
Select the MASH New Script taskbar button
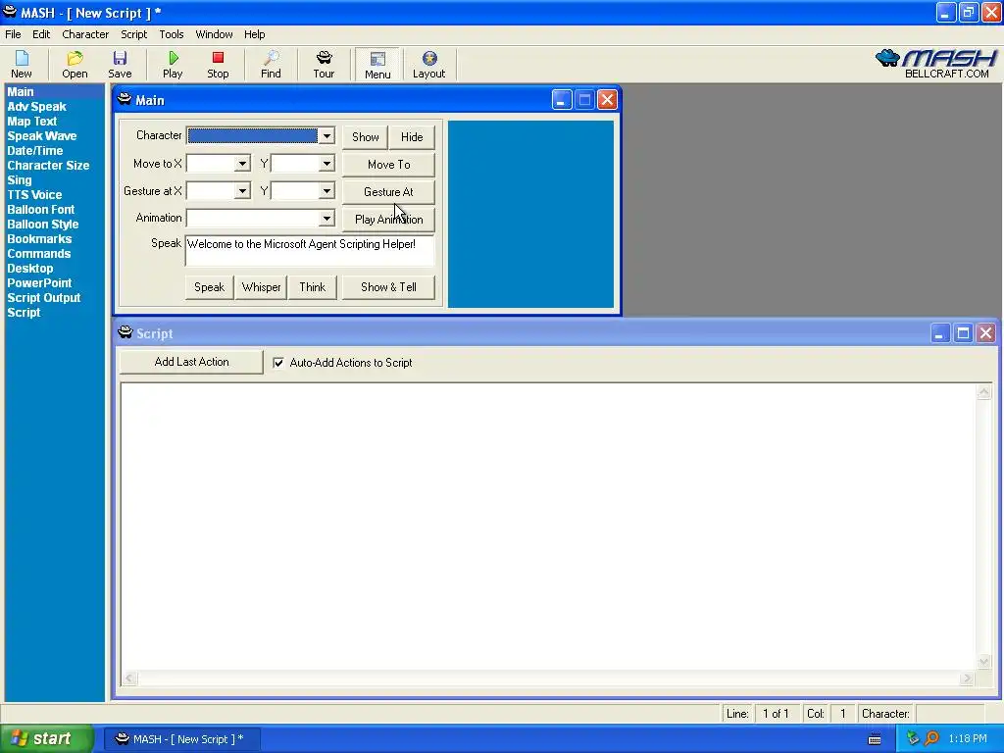181,739
